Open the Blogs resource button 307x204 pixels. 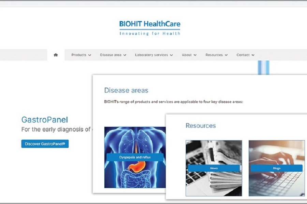tap(277, 168)
